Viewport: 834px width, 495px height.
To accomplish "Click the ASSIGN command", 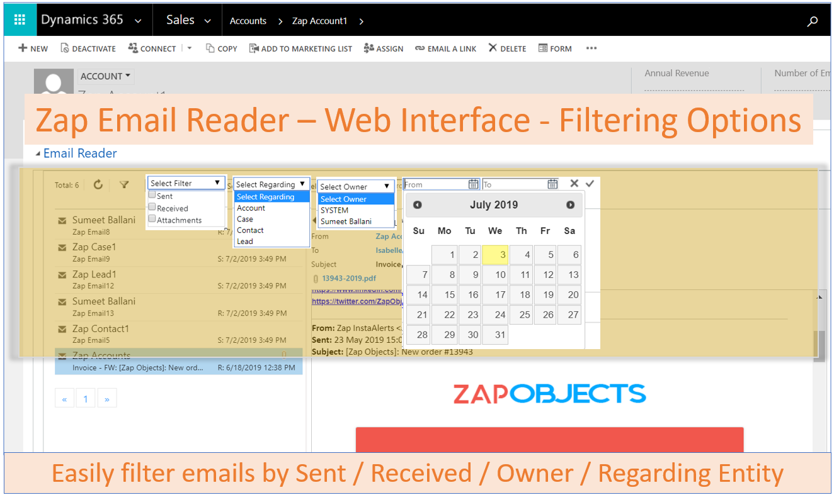I will (384, 48).
